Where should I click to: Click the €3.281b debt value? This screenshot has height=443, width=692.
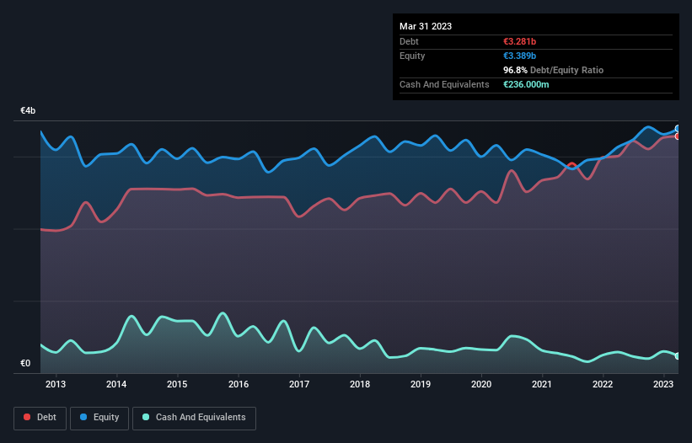point(519,41)
